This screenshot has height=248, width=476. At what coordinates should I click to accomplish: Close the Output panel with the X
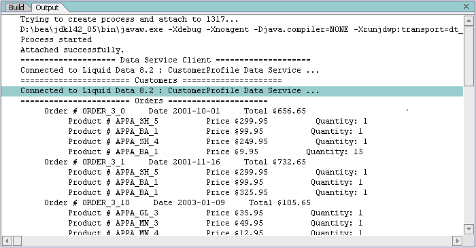pos(466,6)
